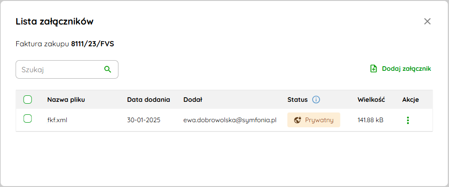Tick the select-all checkbox in the table header
This screenshot has height=187, width=449.
click(x=27, y=100)
